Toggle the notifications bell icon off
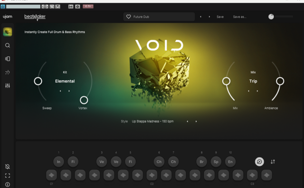The image size is (304, 188). tap(8, 167)
